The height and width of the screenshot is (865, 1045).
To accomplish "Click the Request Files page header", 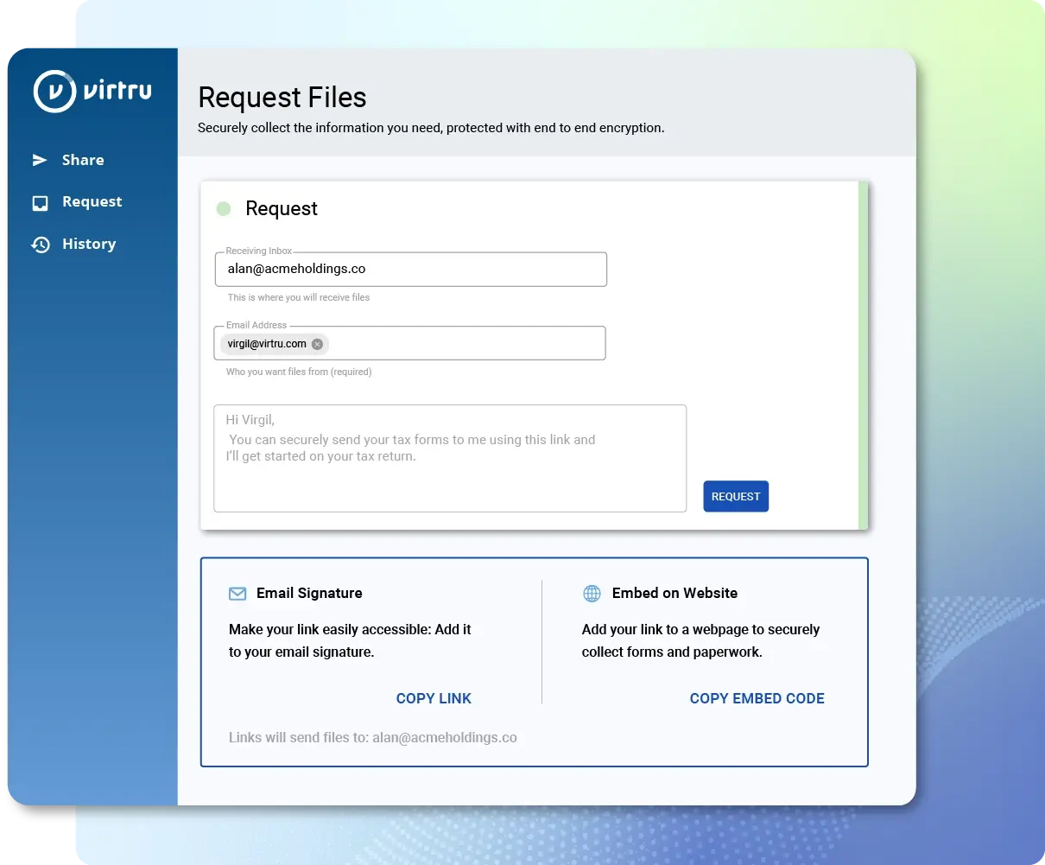I will (282, 98).
